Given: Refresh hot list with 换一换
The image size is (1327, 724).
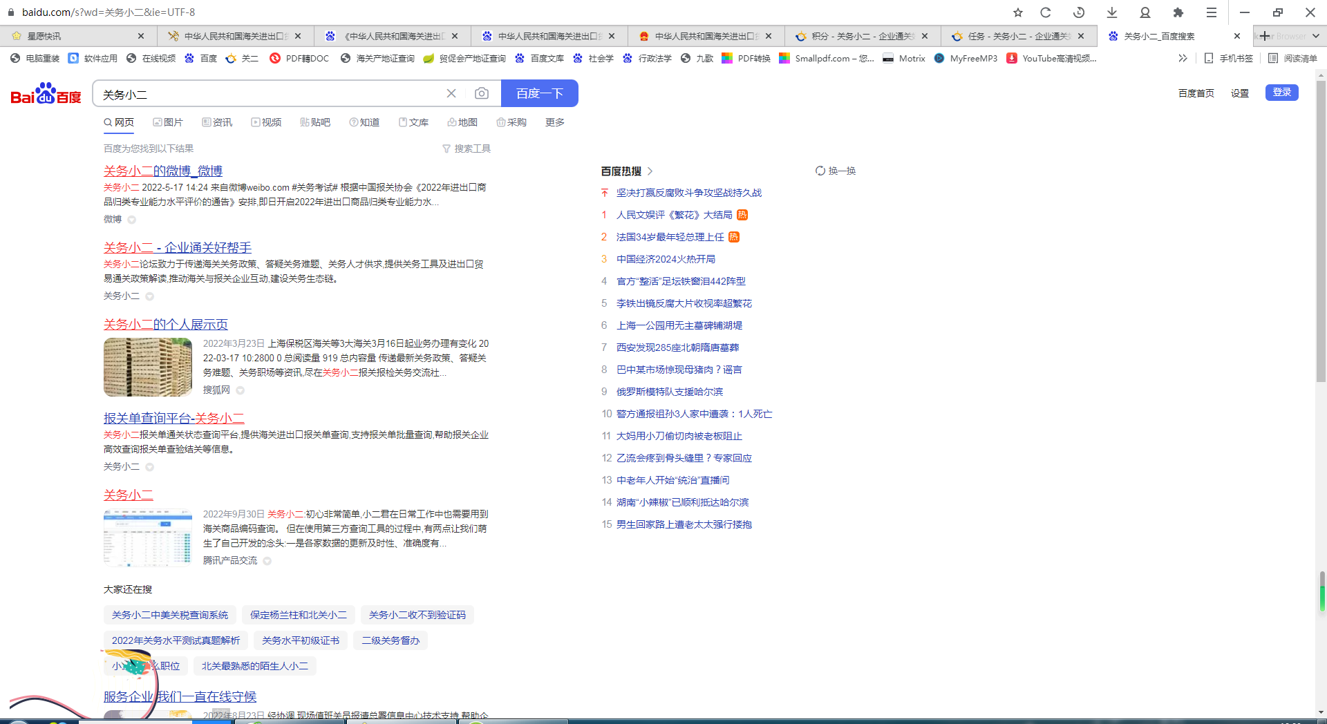Looking at the screenshot, I should click(x=836, y=171).
